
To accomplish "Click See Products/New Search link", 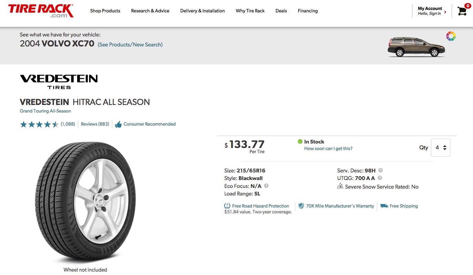I will click(130, 44).
